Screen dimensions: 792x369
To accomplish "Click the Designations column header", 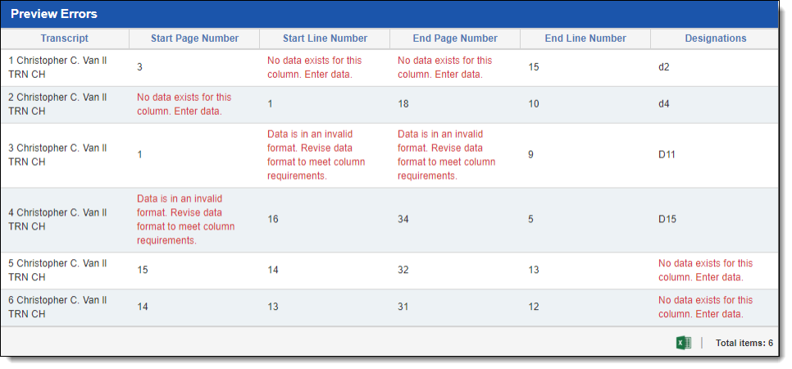I will 715,39.
